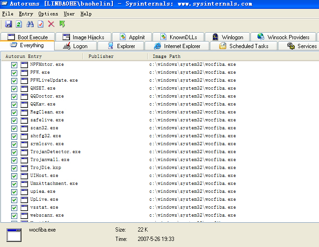The height and width of the screenshot is (247, 319).
Task: Switch to the Boot Execute tab
Action: (28, 37)
